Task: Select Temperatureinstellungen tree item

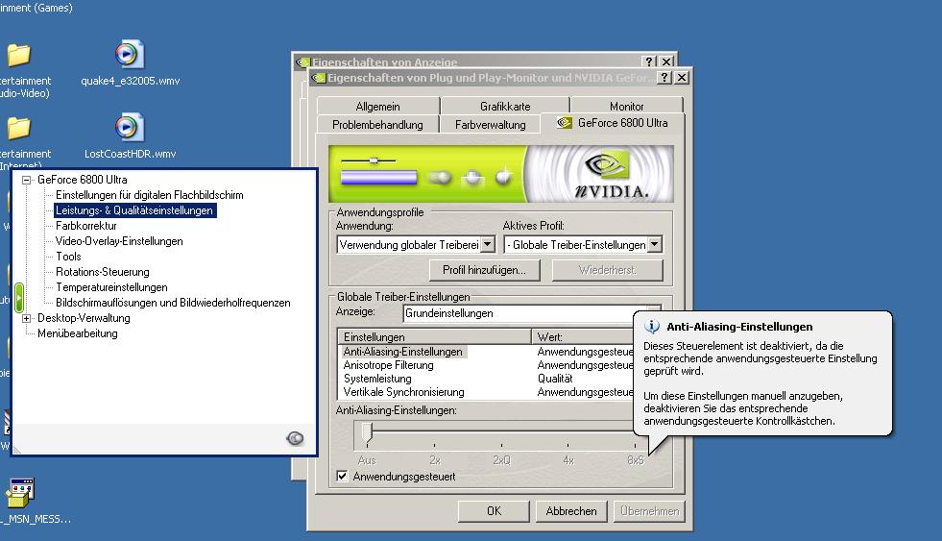Action: pos(111,287)
